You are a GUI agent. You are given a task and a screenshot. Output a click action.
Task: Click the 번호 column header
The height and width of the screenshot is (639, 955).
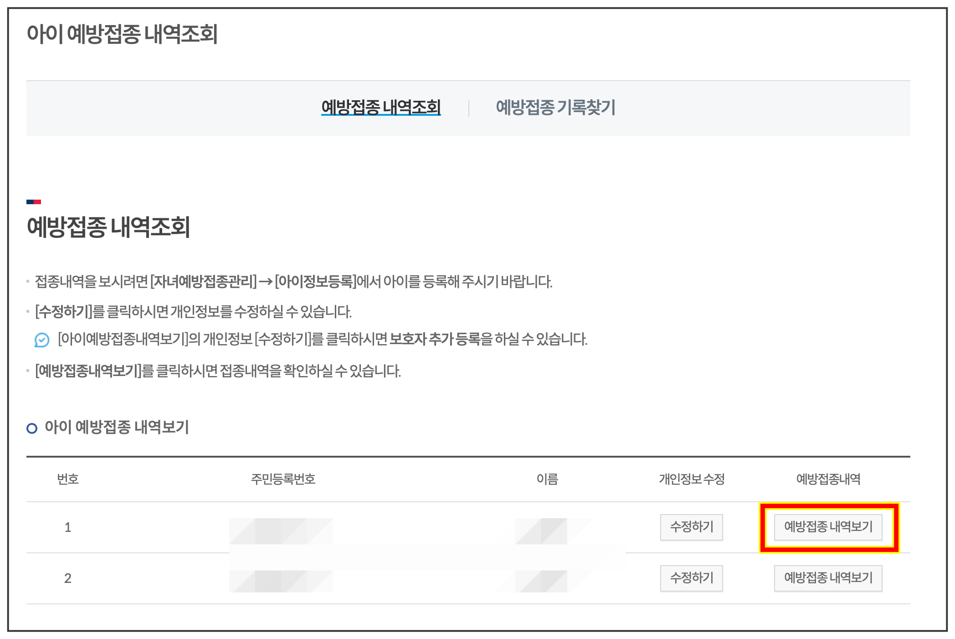[68, 479]
